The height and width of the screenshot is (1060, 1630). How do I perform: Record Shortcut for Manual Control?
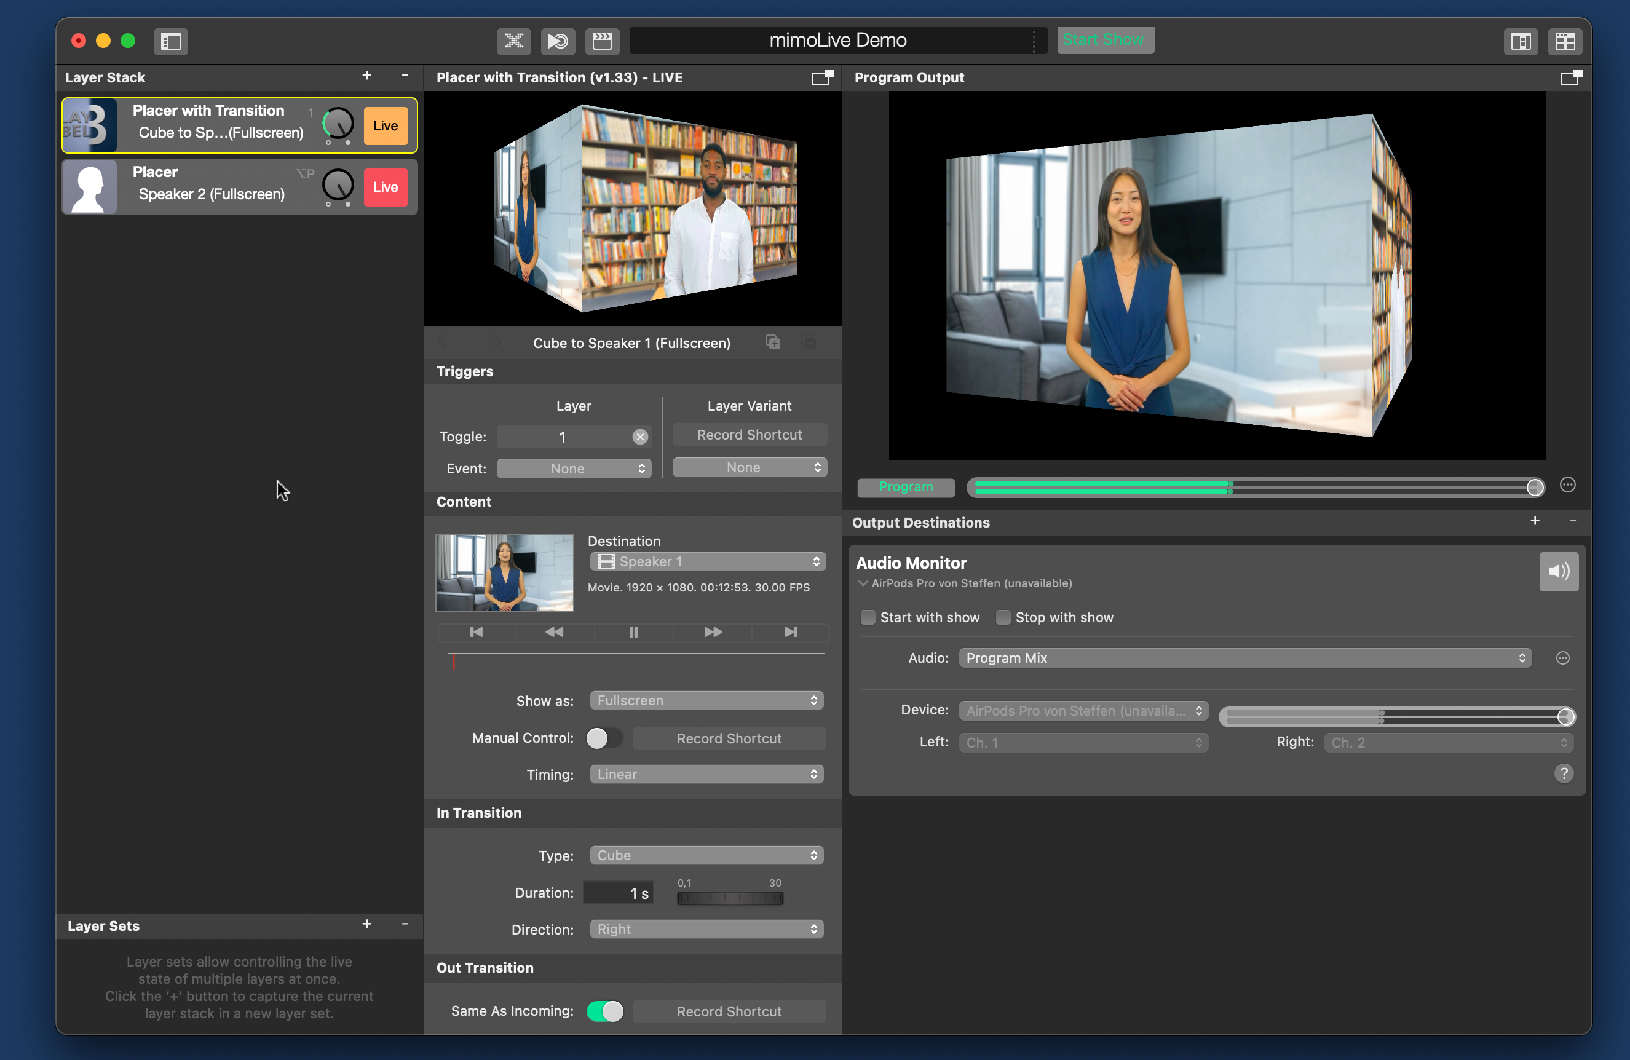pyautogui.click(x=729, y=738)
